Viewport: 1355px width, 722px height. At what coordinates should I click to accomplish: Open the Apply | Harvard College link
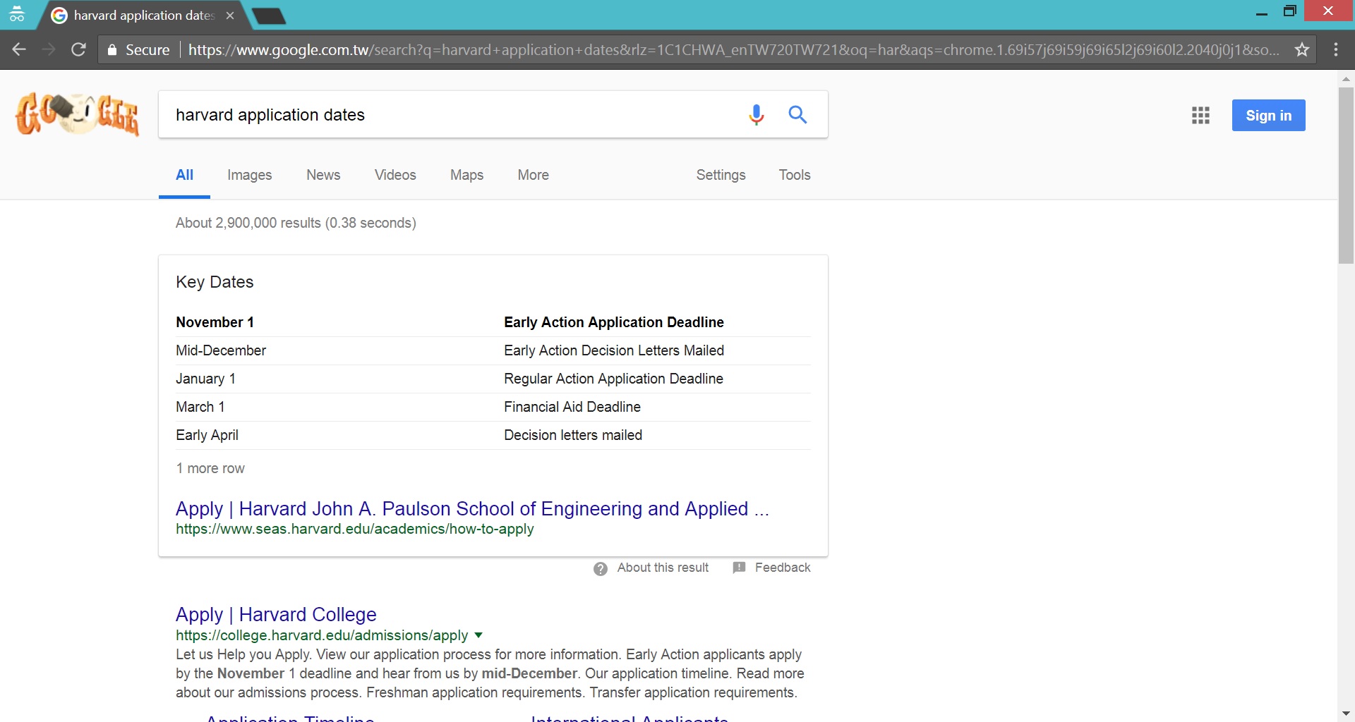(276, 614)
